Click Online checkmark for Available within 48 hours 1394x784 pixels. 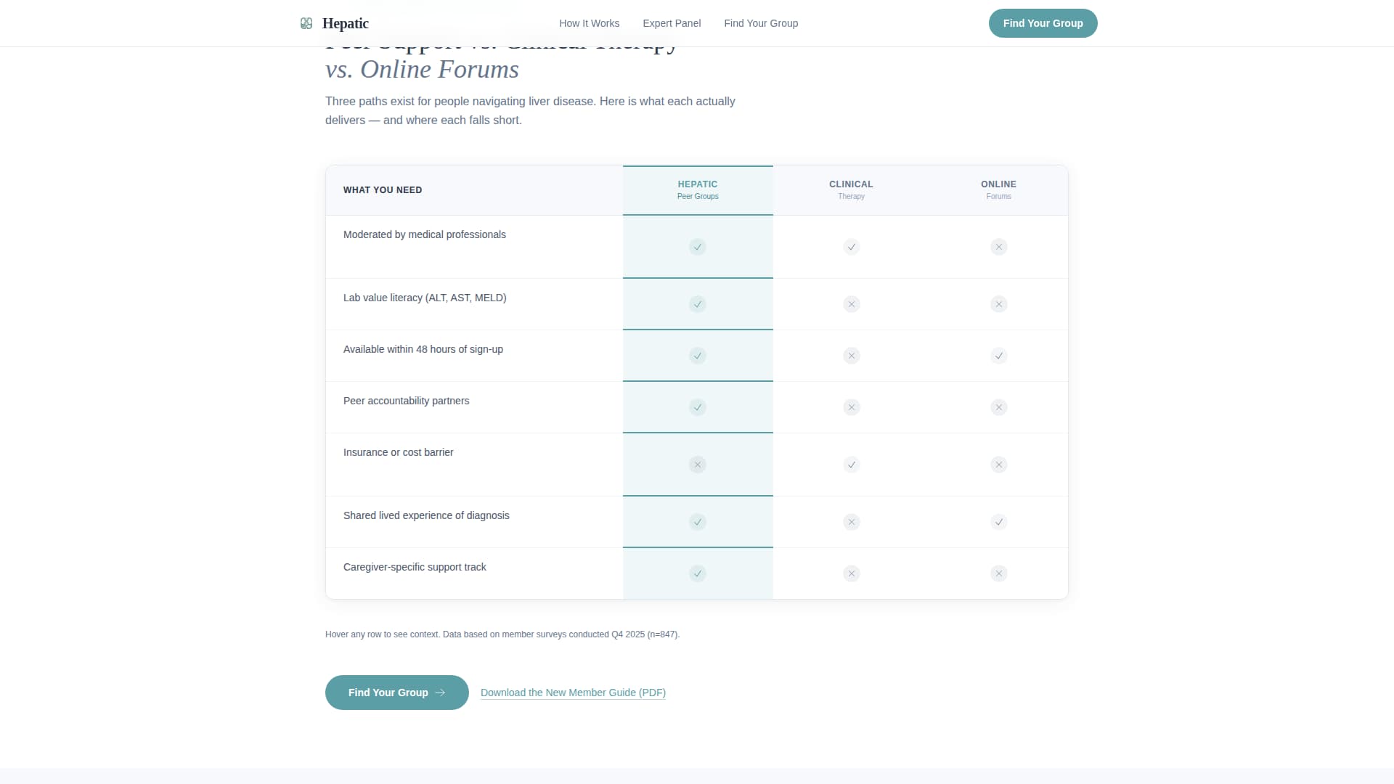point(999,356)
